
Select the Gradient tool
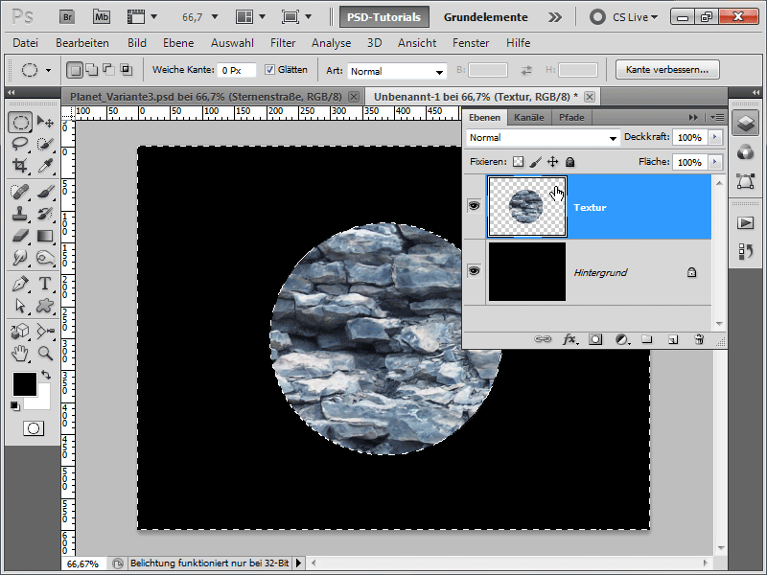point(45,236)
